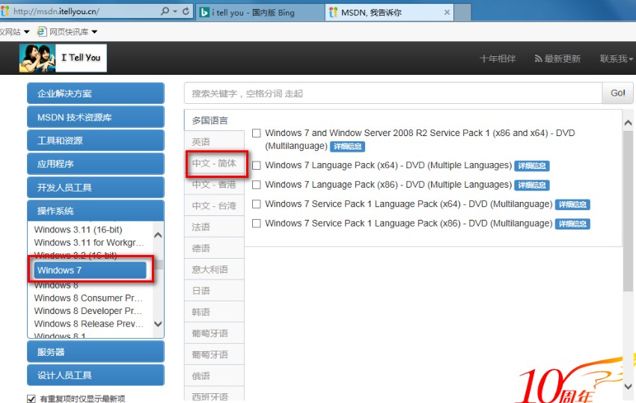Collapse the 操作系统 category
636x403 pixels.
pos(96,211)
